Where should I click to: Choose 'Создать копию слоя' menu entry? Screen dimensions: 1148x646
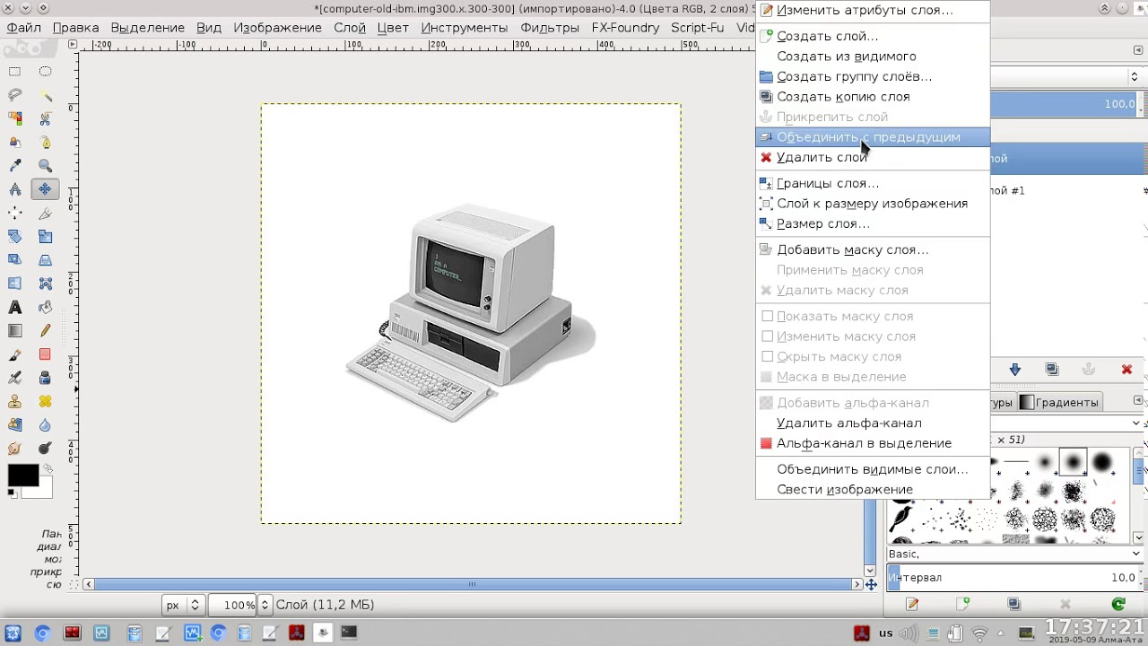pyautogui.click(x=873, y=97)
